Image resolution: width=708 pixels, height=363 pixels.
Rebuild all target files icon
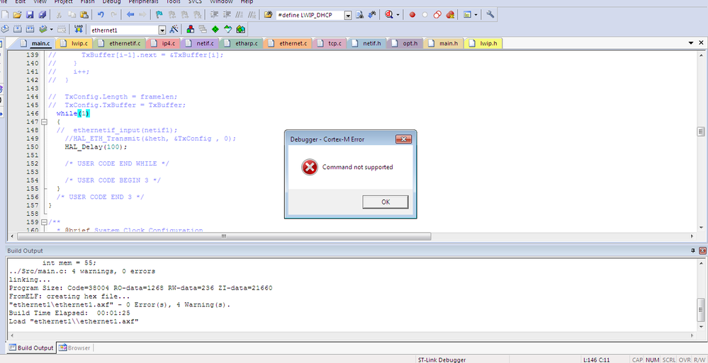click(x=30, y=29)
